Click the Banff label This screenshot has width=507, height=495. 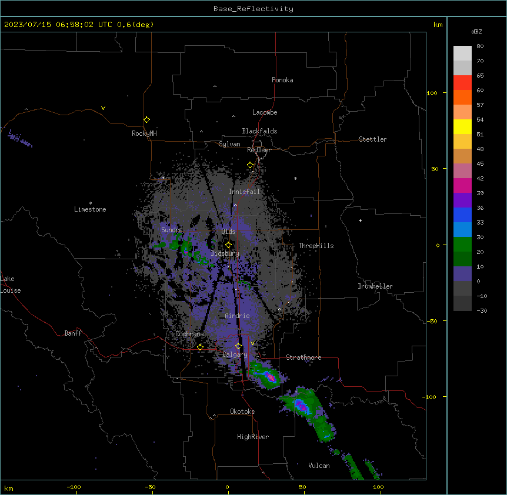(73, 333)
